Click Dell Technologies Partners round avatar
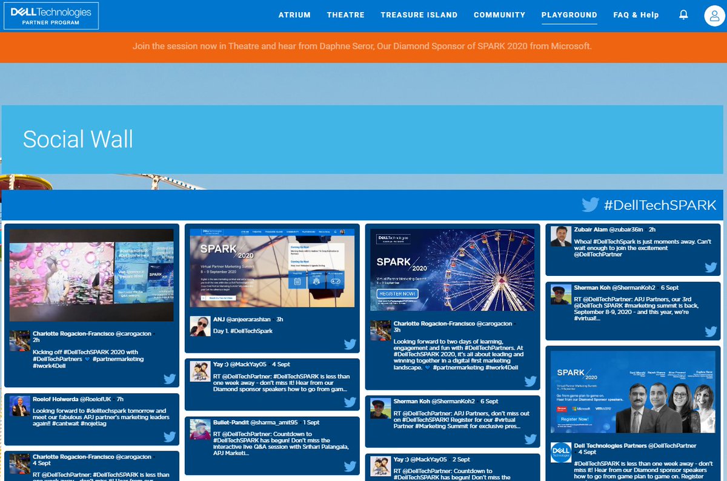This screenshot has height=481, width=727. (x=561, y=453)
